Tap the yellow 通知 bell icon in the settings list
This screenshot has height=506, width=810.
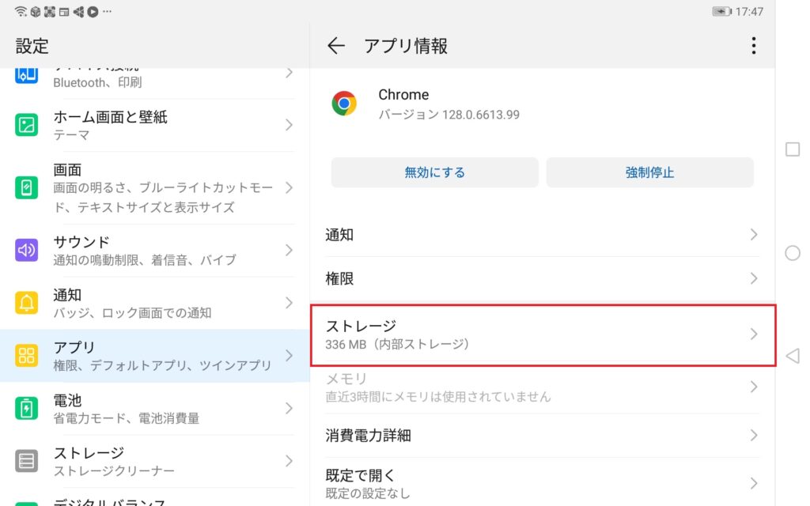[x=26, y=303]
